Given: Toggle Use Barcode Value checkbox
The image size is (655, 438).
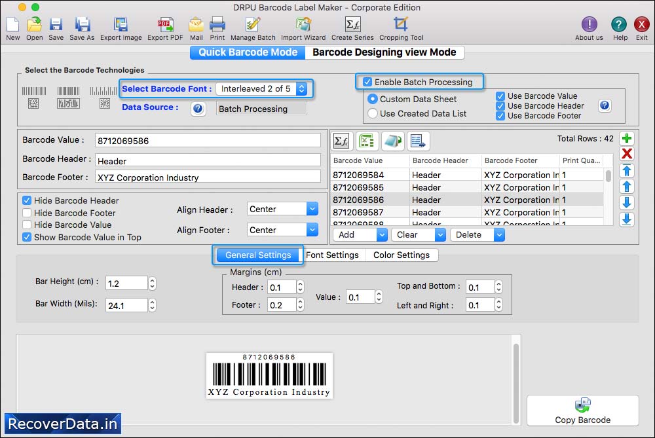Looking at the screenshot, I should pyautogui.click(x=500, y=96).
